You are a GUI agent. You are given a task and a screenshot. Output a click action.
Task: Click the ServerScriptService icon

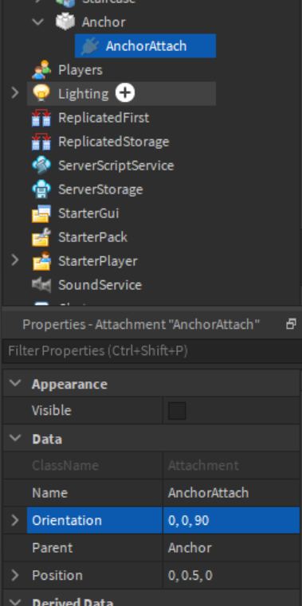pos(41,166)
